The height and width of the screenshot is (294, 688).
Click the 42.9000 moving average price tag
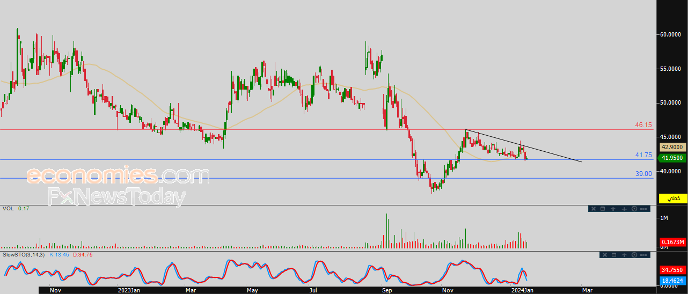click(672, 147)
